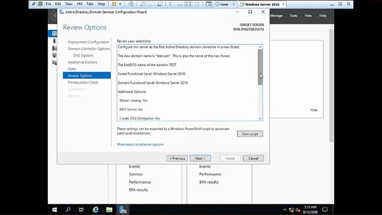Click the Local Server sidebar icon
This screenshot has width=382, height=215.
click(54, 41)
